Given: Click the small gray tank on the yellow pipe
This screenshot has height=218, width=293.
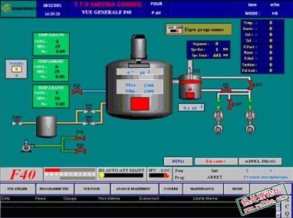Looking at the screenshot, I should pyautogui.click(x=46, y=126).
